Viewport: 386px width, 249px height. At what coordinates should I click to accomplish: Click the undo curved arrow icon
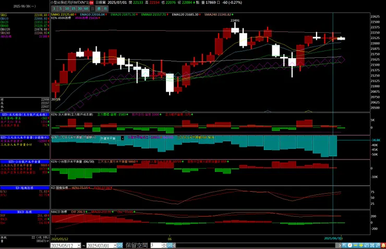coord(367,245)
